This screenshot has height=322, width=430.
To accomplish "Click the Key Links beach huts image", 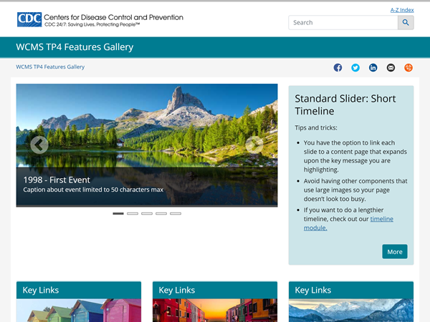I will coord(79,311).
